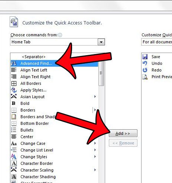Select the Bullets command text
Image resolution: width=172 pixels, height=183 pixels.
(x=27, y=130)
